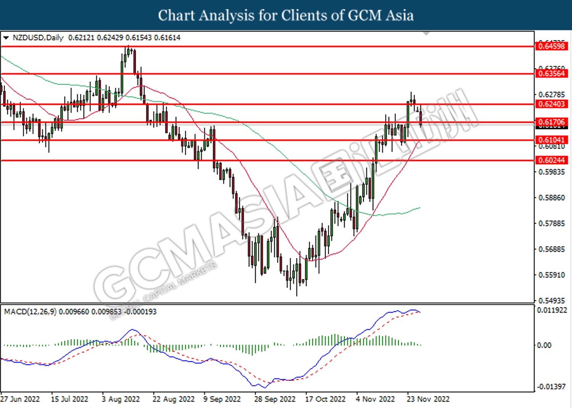Click the 0.59835 price axis value
The image size is (572, 408).
pos(551,172)
